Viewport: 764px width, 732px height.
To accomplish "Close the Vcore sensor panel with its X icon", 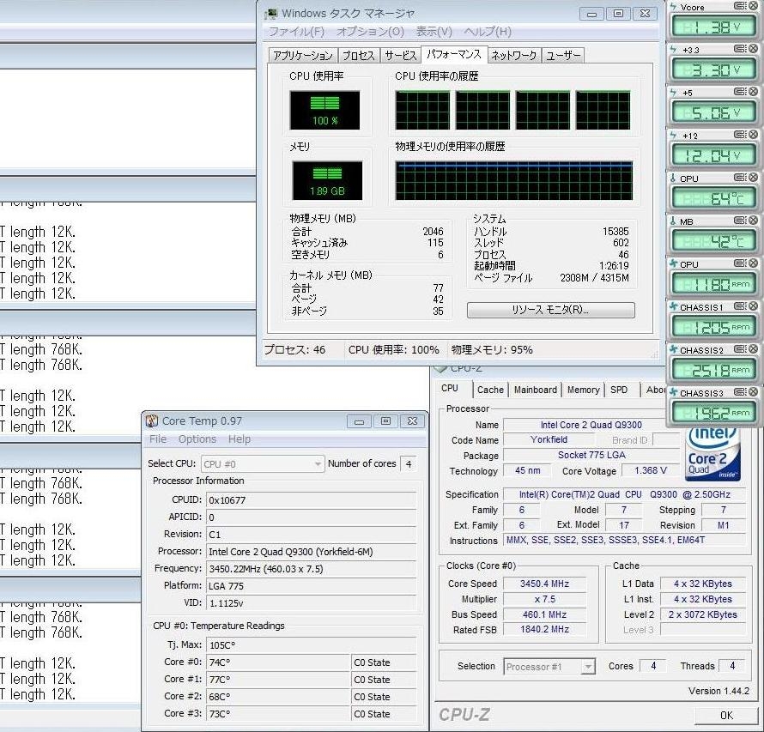I will click(x=754, y=6).
